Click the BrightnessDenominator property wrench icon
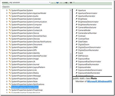The image size is (115, 96). (x=77, y=21)
